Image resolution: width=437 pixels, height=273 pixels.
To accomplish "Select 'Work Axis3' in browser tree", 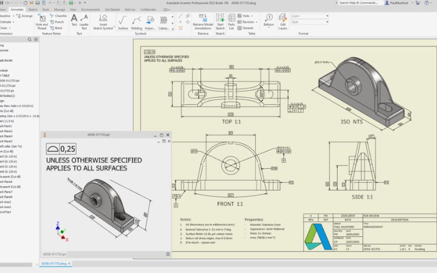I will (x=5, y=207).
